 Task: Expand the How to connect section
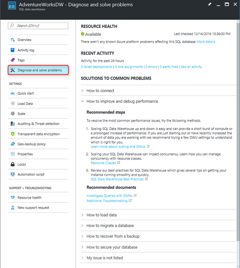pyautogui.click(x=158, y=91)
